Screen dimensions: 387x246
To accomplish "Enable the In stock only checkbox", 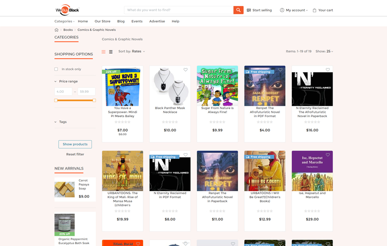I will tap(56, 69).
